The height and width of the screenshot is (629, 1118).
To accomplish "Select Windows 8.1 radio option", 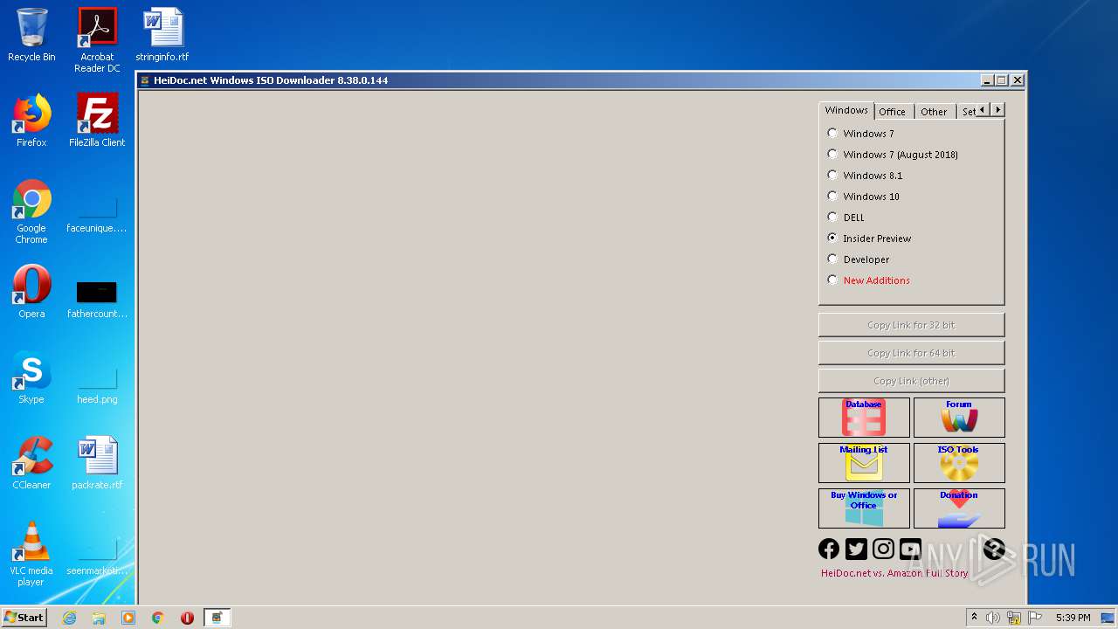I will coord(865,176).
